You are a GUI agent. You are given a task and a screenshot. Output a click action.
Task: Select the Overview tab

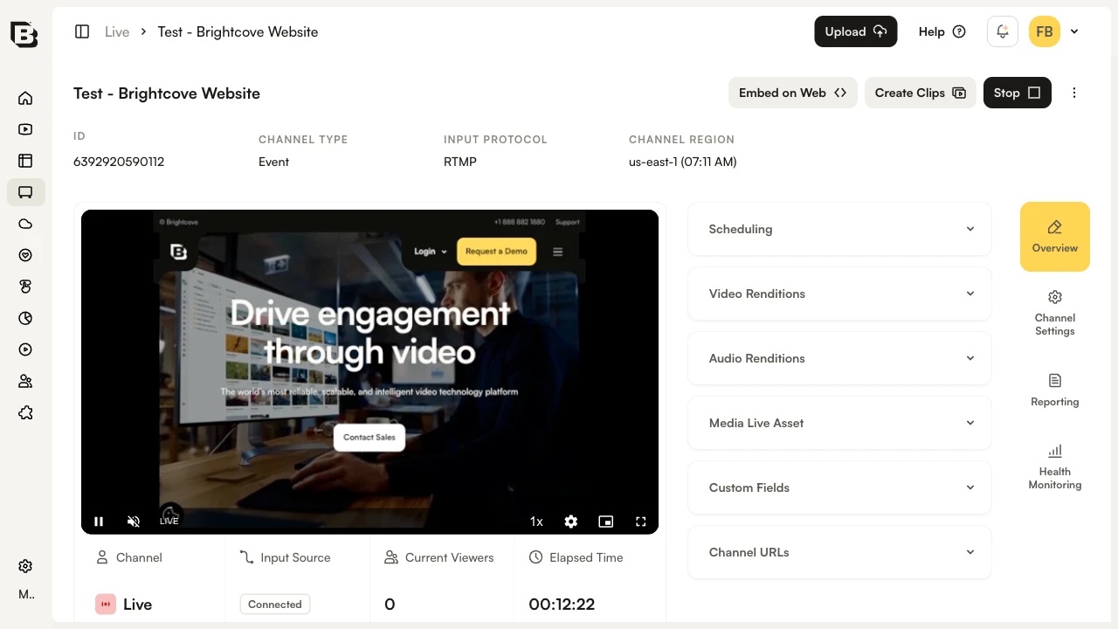coord(1055,237)
